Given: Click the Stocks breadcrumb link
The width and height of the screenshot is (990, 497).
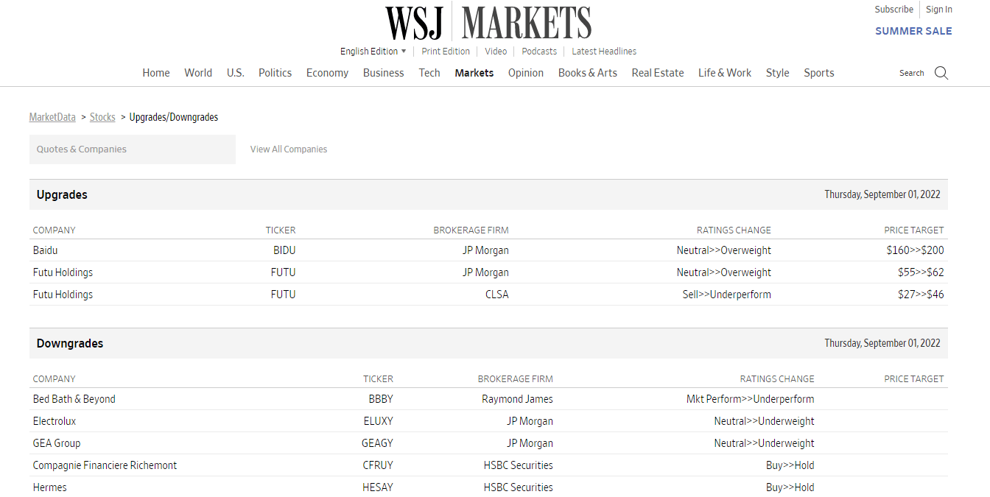Looking at the screenshot, I should coord(102,117).
